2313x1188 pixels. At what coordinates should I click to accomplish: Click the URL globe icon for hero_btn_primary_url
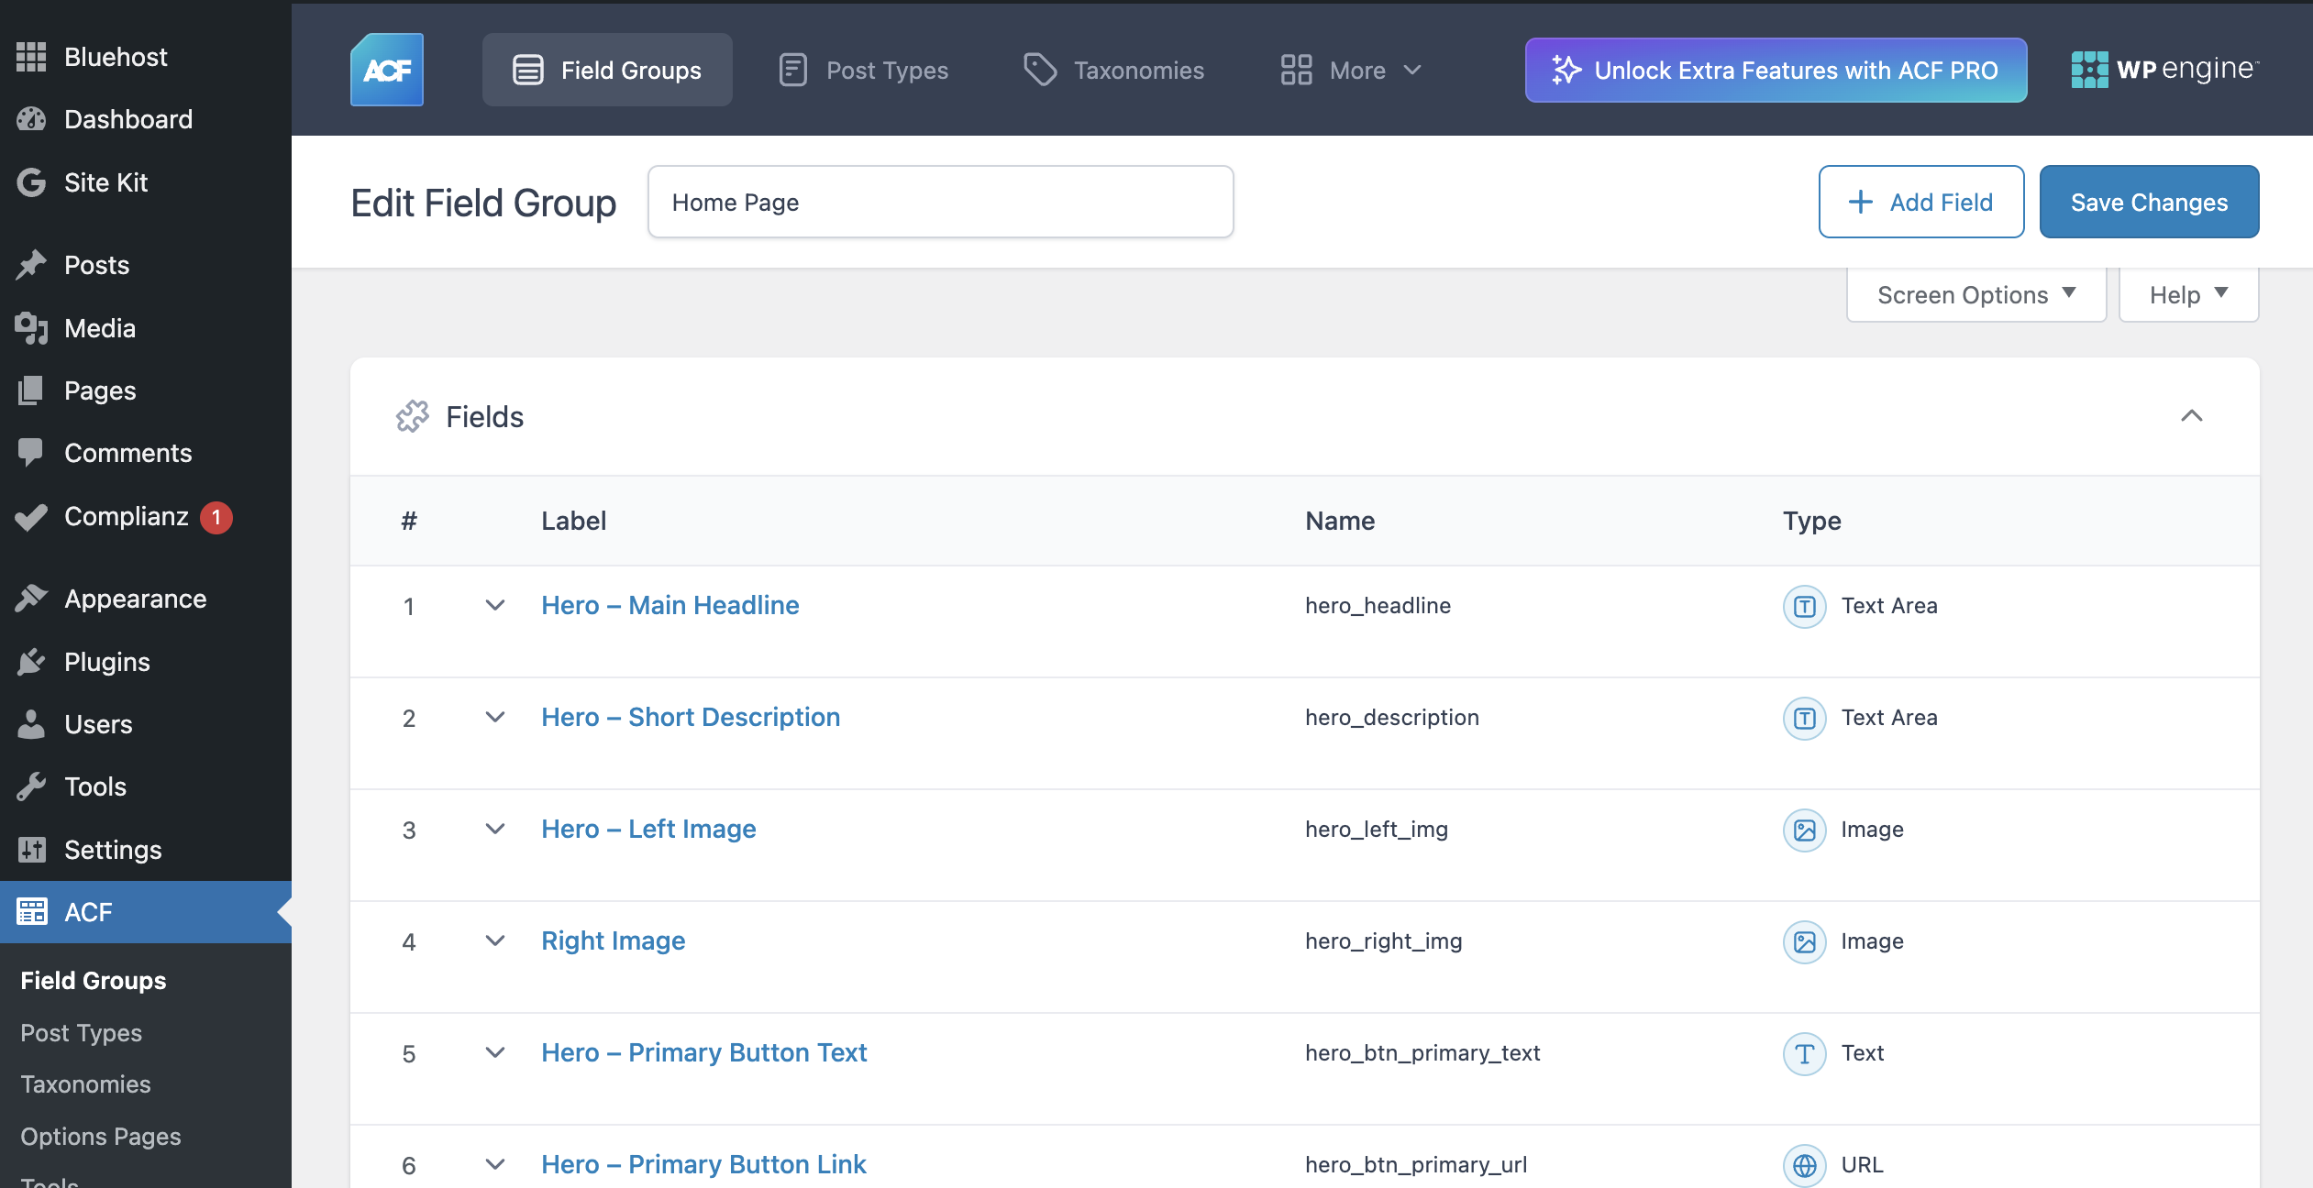[x=1804, y=1165]
